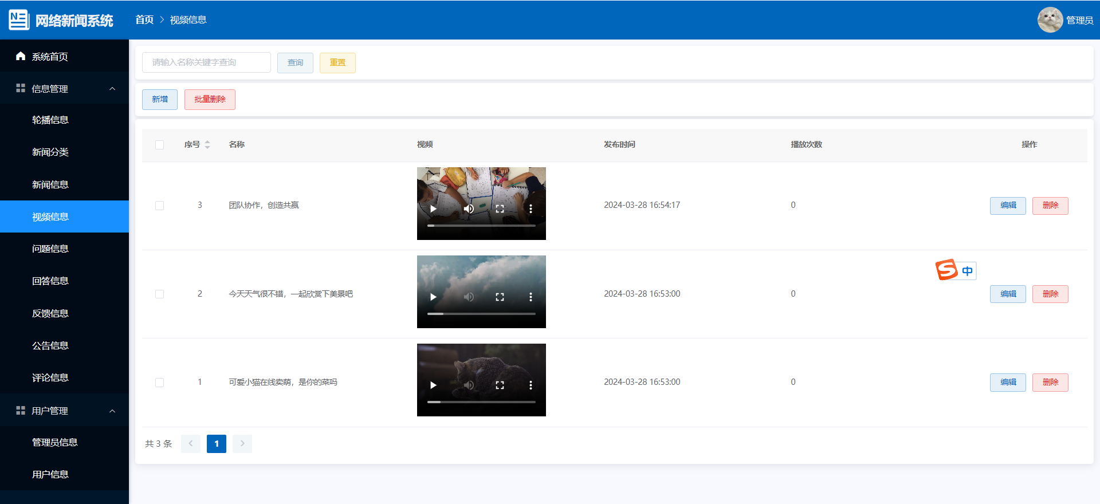Image resolution: width=1100 pixels, height=504 pixels.
Task: Mute the teamwork video with volume icon
Action: click(469, 209)
